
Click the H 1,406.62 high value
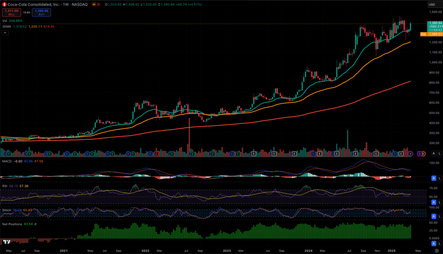[131, 4]
